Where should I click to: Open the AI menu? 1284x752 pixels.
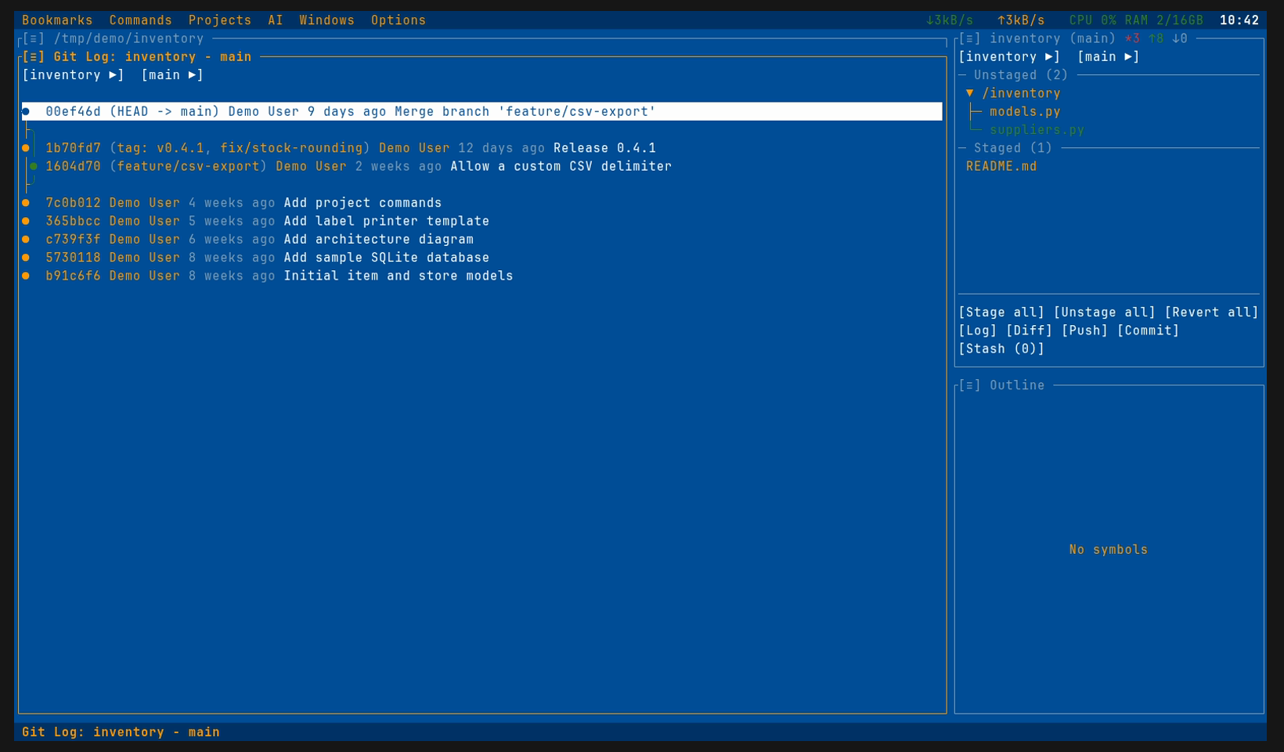click(276, 20)
